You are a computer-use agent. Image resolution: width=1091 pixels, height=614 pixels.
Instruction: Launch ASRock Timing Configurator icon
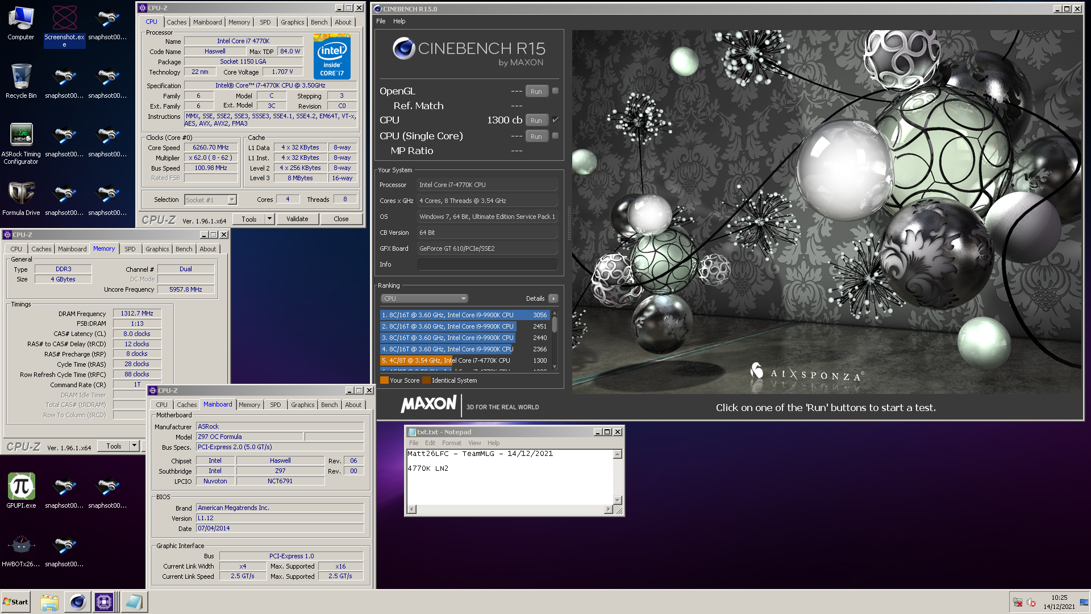click(21, 143)
